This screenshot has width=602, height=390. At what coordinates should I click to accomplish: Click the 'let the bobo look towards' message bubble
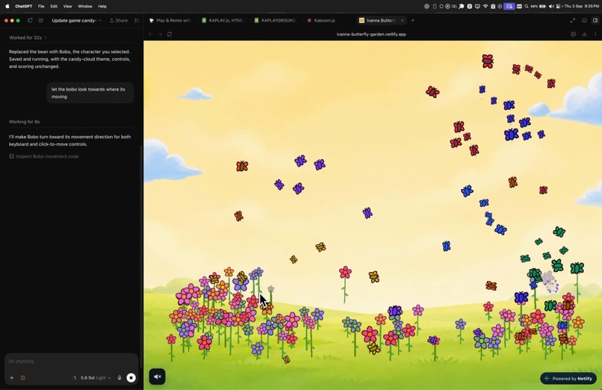pos(90,93)
